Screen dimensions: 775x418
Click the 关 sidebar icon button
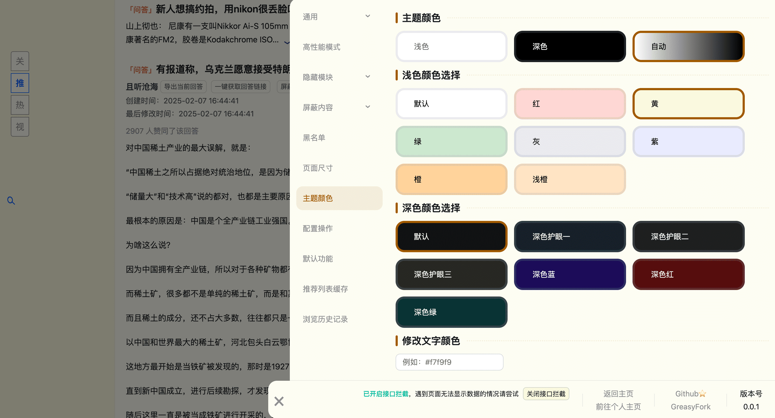click(x=20, y=61)
